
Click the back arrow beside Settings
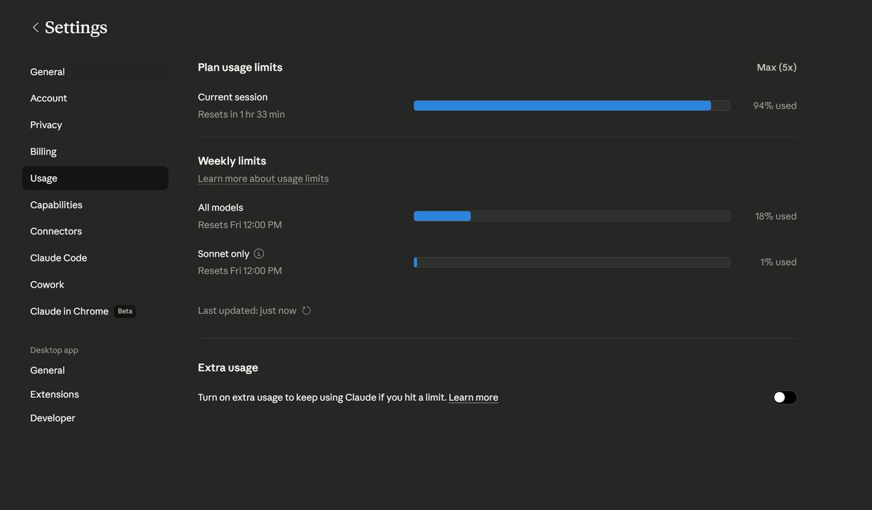[x=35, y=28]
